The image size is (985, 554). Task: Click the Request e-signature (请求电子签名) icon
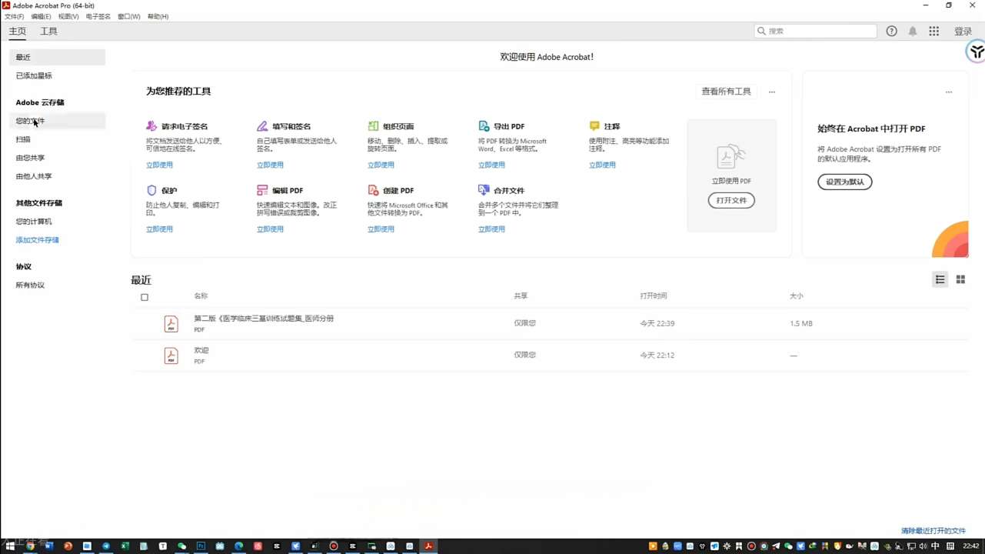(x=151, y=126)
